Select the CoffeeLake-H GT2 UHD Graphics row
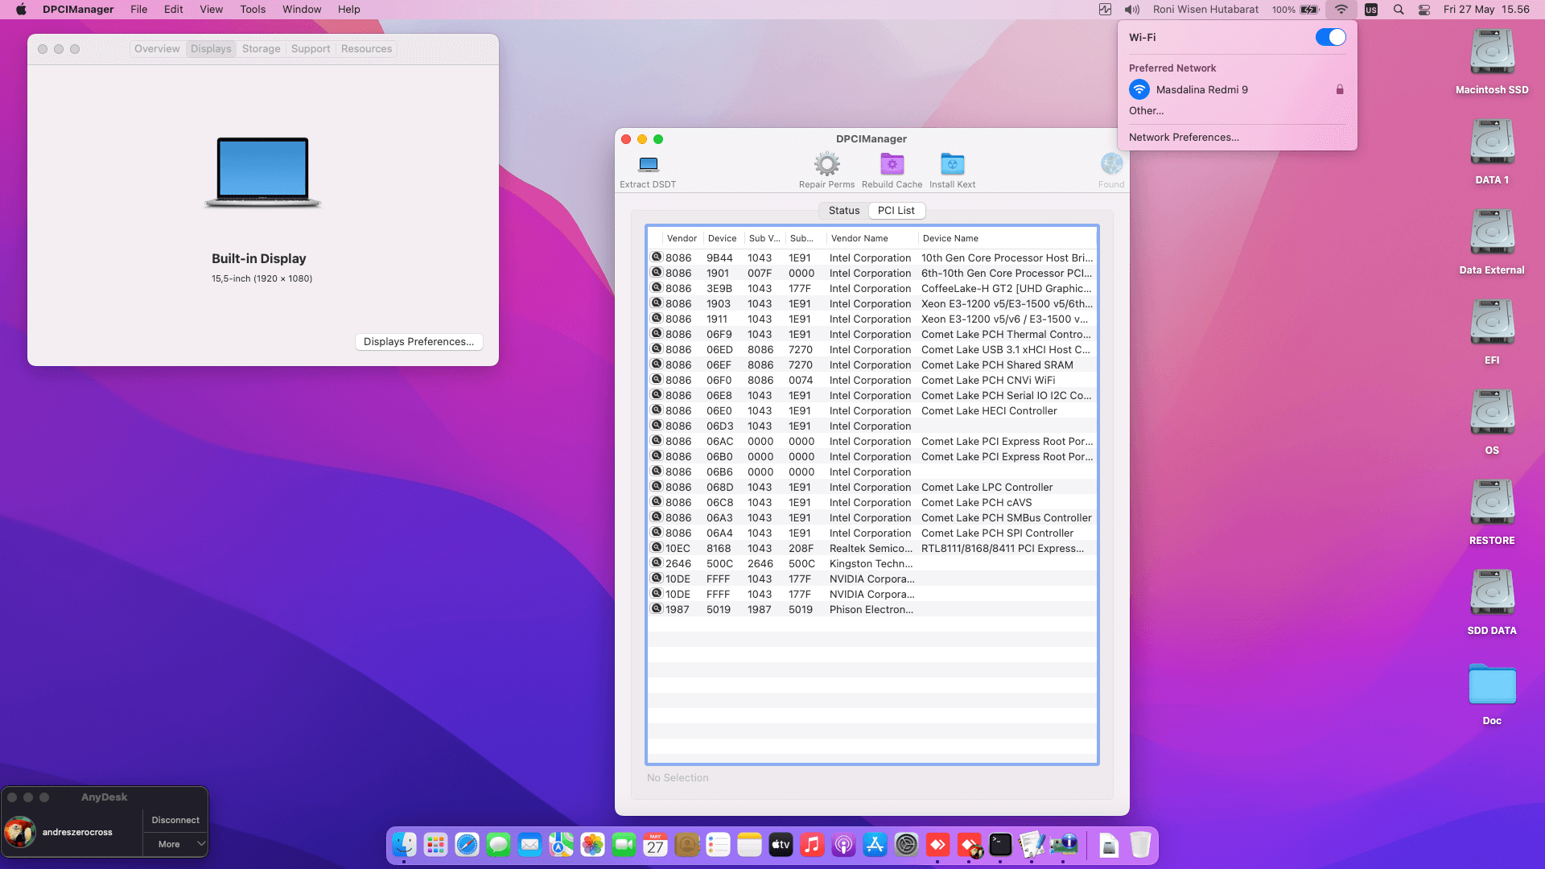 point(872,288)
